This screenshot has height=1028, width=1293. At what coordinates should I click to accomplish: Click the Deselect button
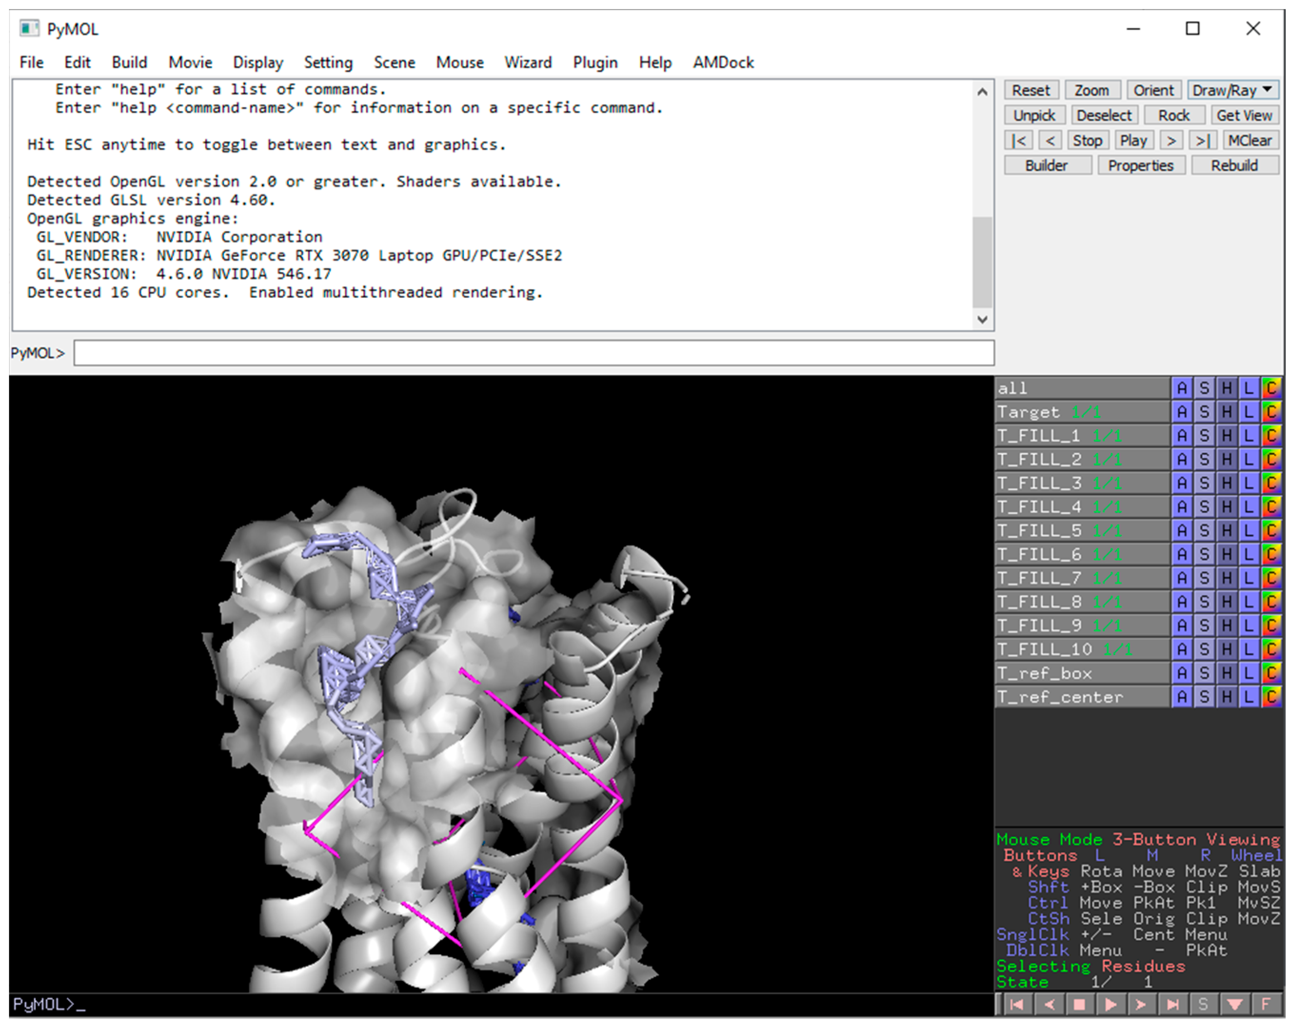(1104, 115)
